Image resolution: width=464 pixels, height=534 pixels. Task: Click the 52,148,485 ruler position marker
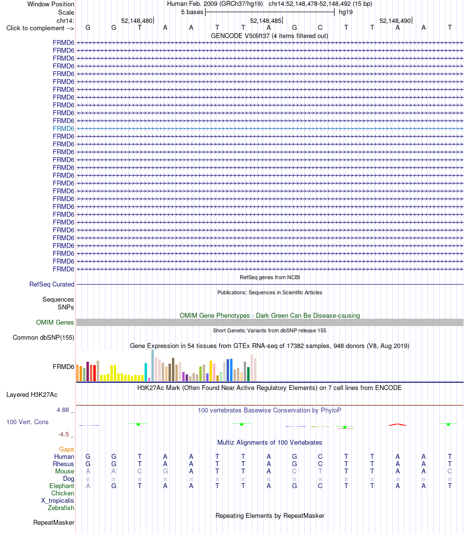pos(266,21)
